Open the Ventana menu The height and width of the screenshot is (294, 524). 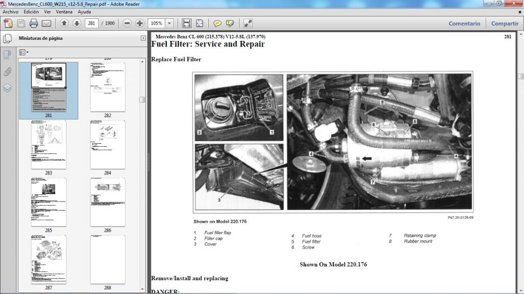[64, 11]
